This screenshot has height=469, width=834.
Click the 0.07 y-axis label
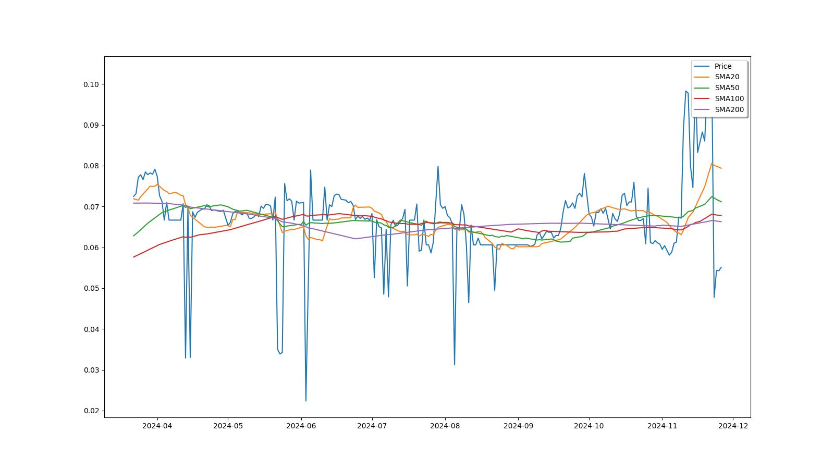coord(91,207)
